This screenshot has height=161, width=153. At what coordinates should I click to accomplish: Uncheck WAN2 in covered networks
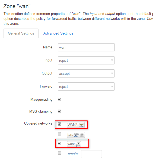59,124
